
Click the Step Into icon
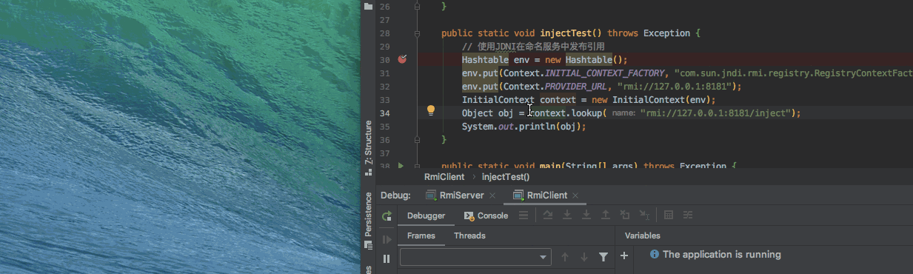pos(567,215)
